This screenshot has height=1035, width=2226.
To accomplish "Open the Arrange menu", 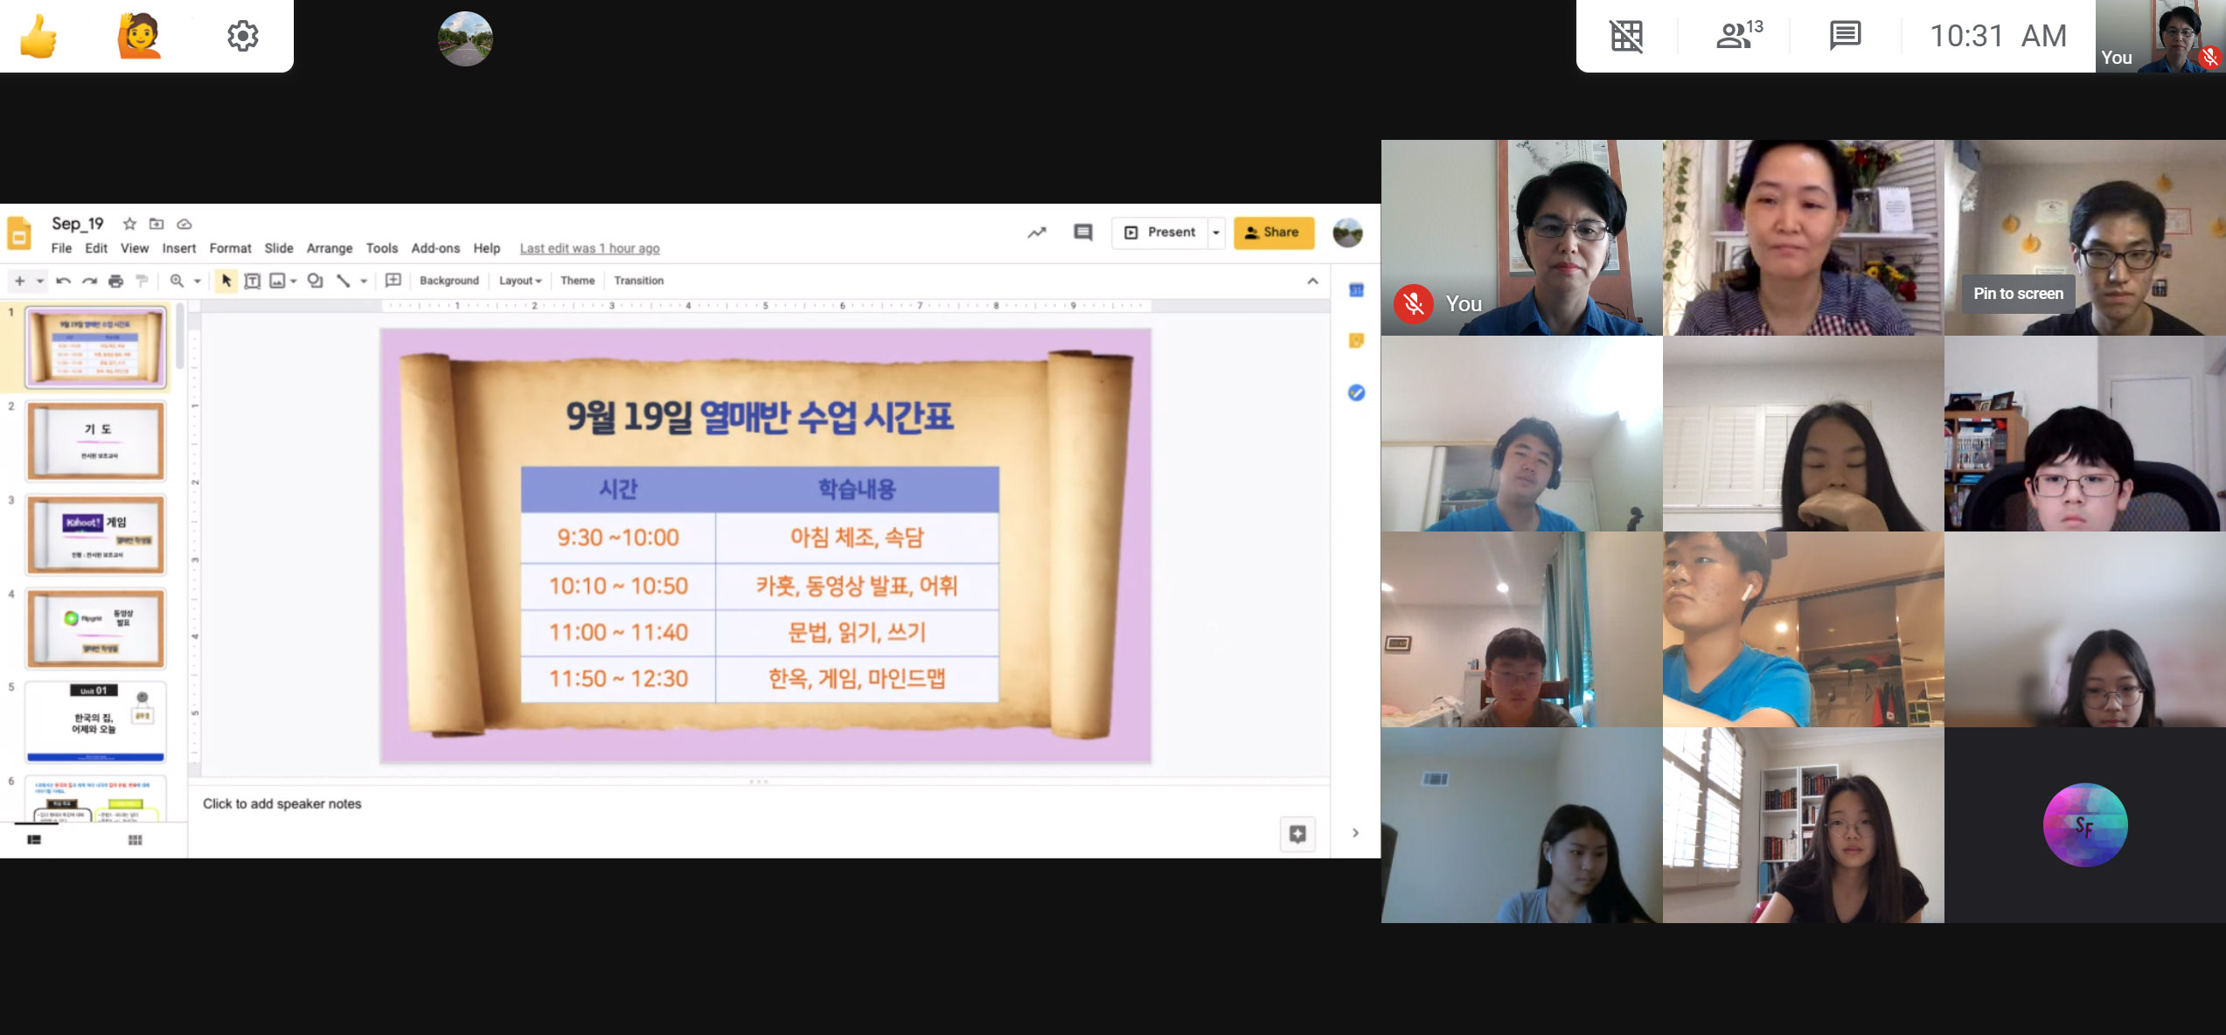I will 329,248.
